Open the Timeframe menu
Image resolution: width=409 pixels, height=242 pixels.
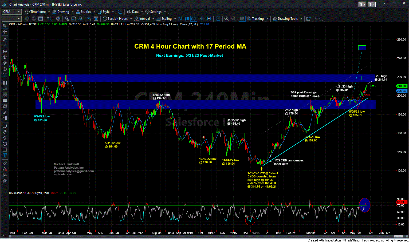(38, 12)
